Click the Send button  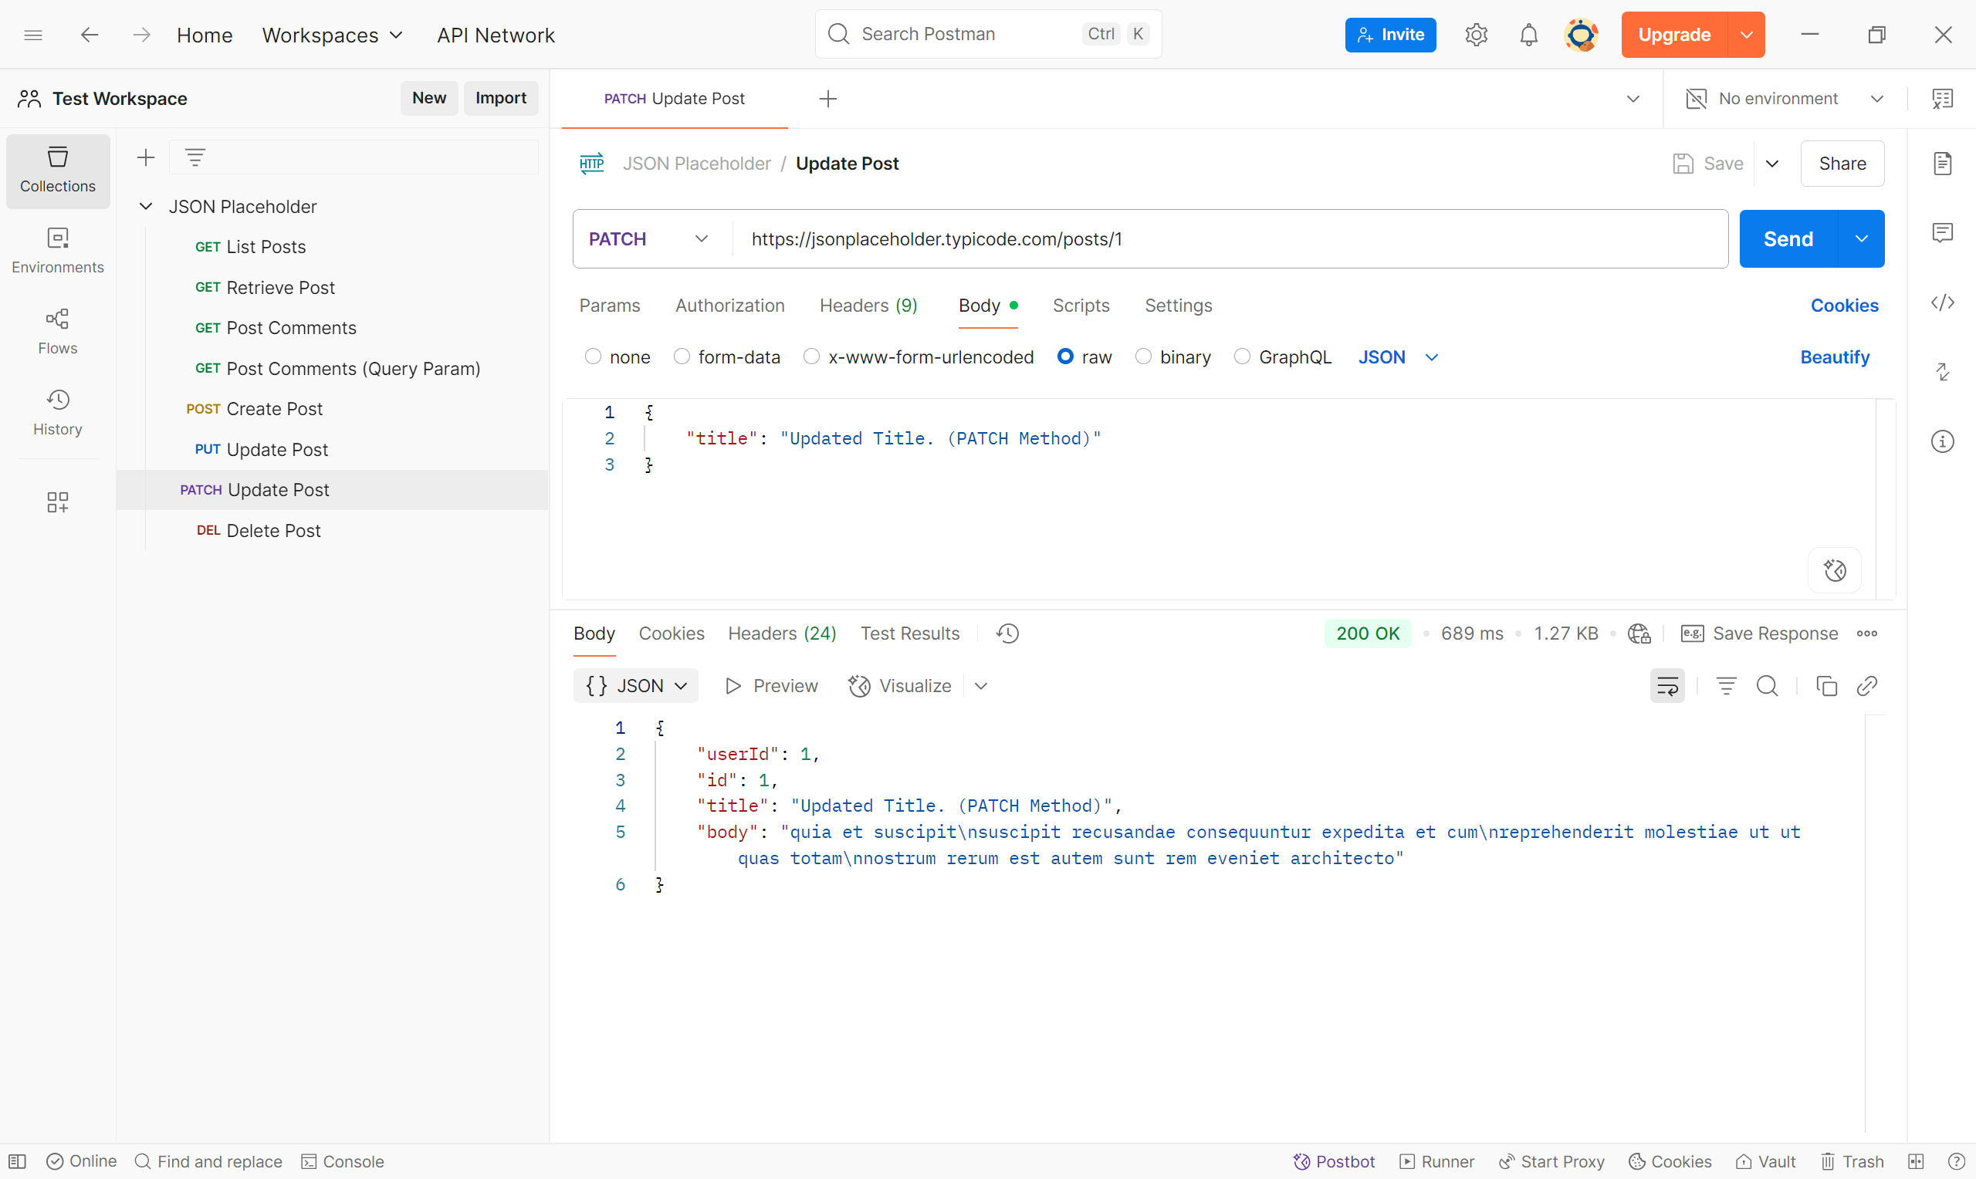coord(1788,239)
